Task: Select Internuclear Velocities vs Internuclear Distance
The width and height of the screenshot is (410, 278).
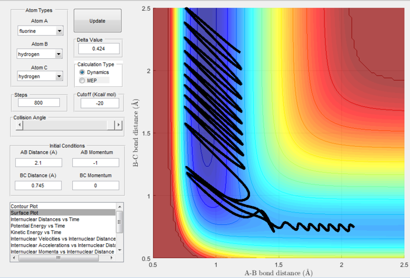Action: (x=63, y=239)
